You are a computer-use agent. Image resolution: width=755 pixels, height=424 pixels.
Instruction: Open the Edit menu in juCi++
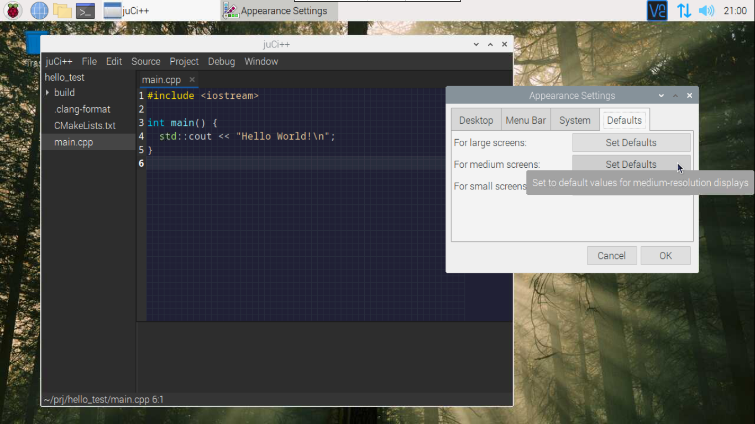click(114, 61)
